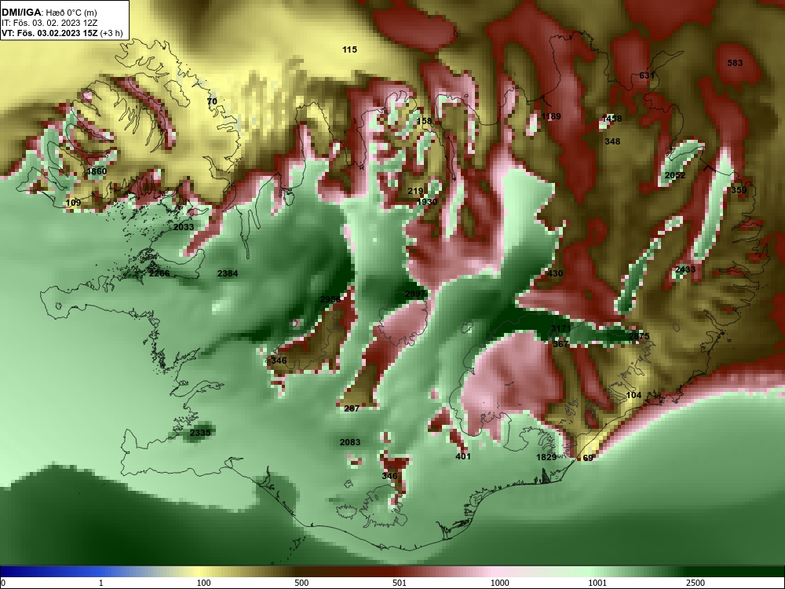Viewport: 785px width, 589px height.
Task: Click the 2384 map value
Action: pos(228,273)
